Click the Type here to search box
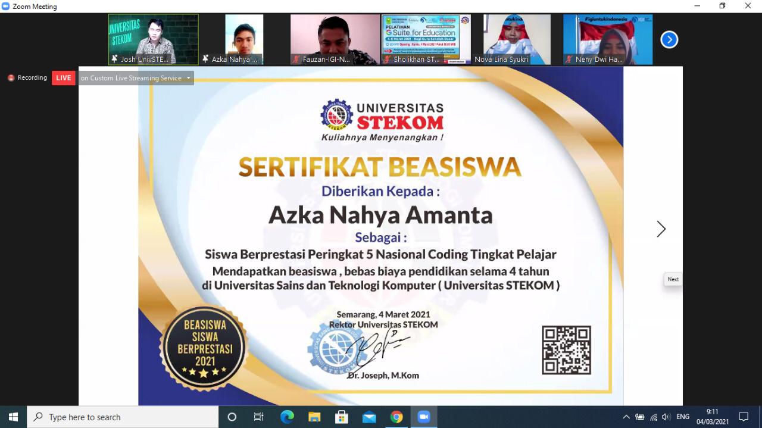Screen dimensions: 762x428 click(x=125, y=417)
